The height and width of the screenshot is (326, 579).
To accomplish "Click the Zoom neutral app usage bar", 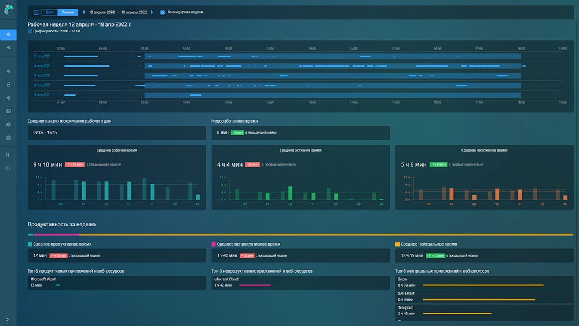I will (483, 285).
